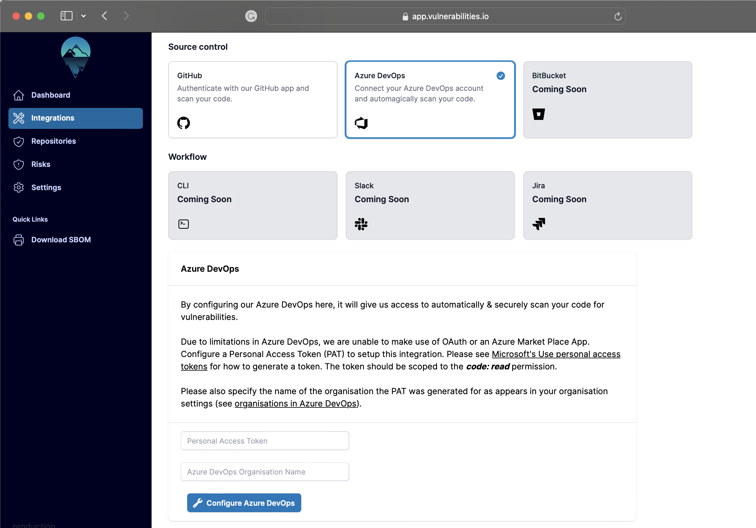Screen dimensions: 756x528
Task: Click the Azure DevOps Organisation Name field
Action: [265, 471]
